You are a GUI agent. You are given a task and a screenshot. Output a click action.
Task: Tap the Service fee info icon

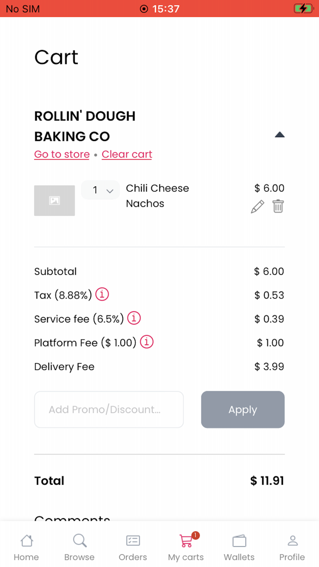134,318
